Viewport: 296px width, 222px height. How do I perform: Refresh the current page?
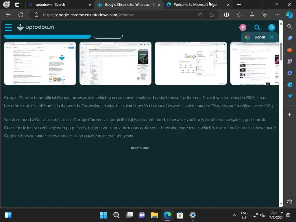point(21,15)
